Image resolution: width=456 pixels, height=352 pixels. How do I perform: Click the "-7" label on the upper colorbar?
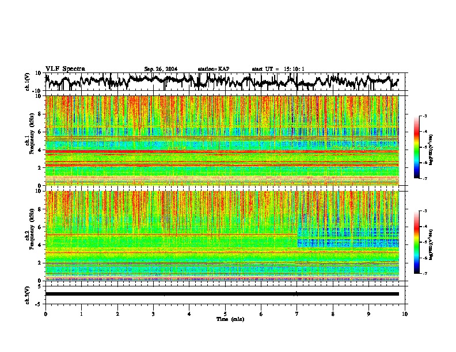click(425, 178)
